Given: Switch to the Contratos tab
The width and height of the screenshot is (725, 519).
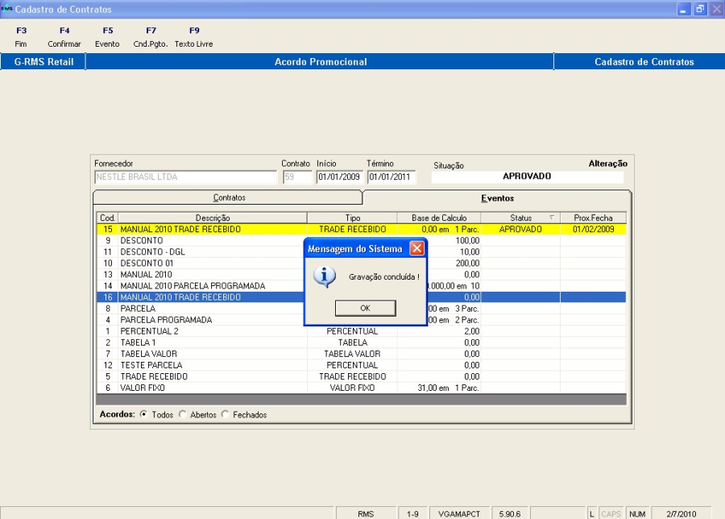Looking at the screenshot, I should pos(228,197).
